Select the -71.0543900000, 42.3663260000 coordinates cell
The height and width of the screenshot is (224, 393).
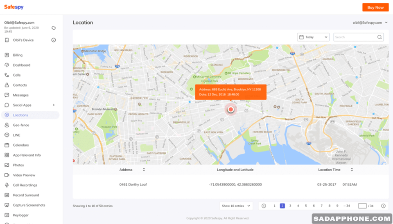tap(235, 184)
